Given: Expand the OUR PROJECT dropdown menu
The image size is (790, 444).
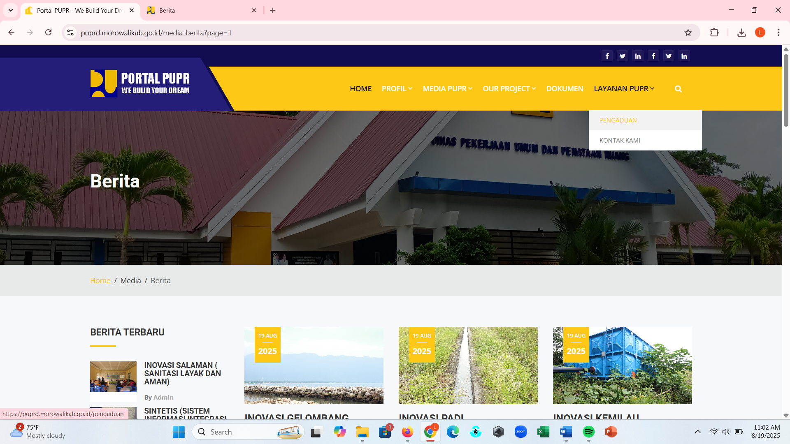Looking at the screenshot, I should click(509, 89).
